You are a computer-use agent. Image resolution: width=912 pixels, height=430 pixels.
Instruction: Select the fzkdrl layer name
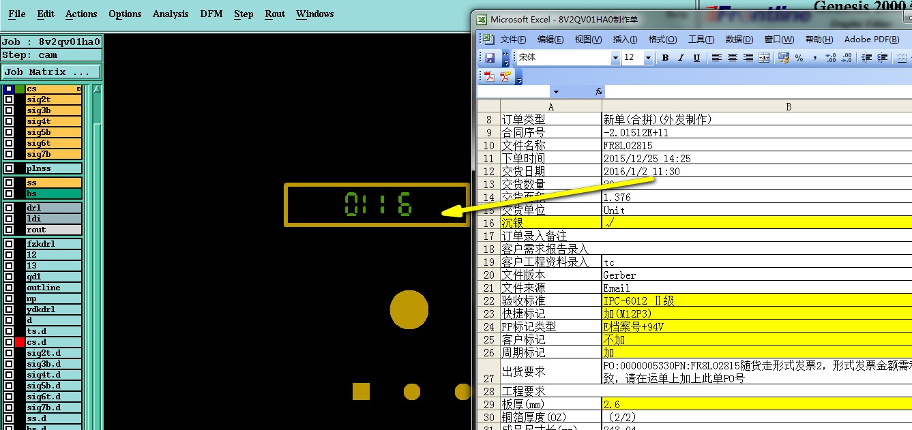pyautogui.click(x=53, y=244)
